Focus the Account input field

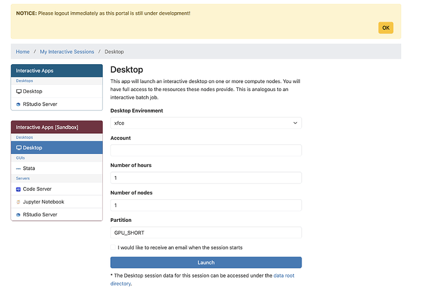coord(206,150)
